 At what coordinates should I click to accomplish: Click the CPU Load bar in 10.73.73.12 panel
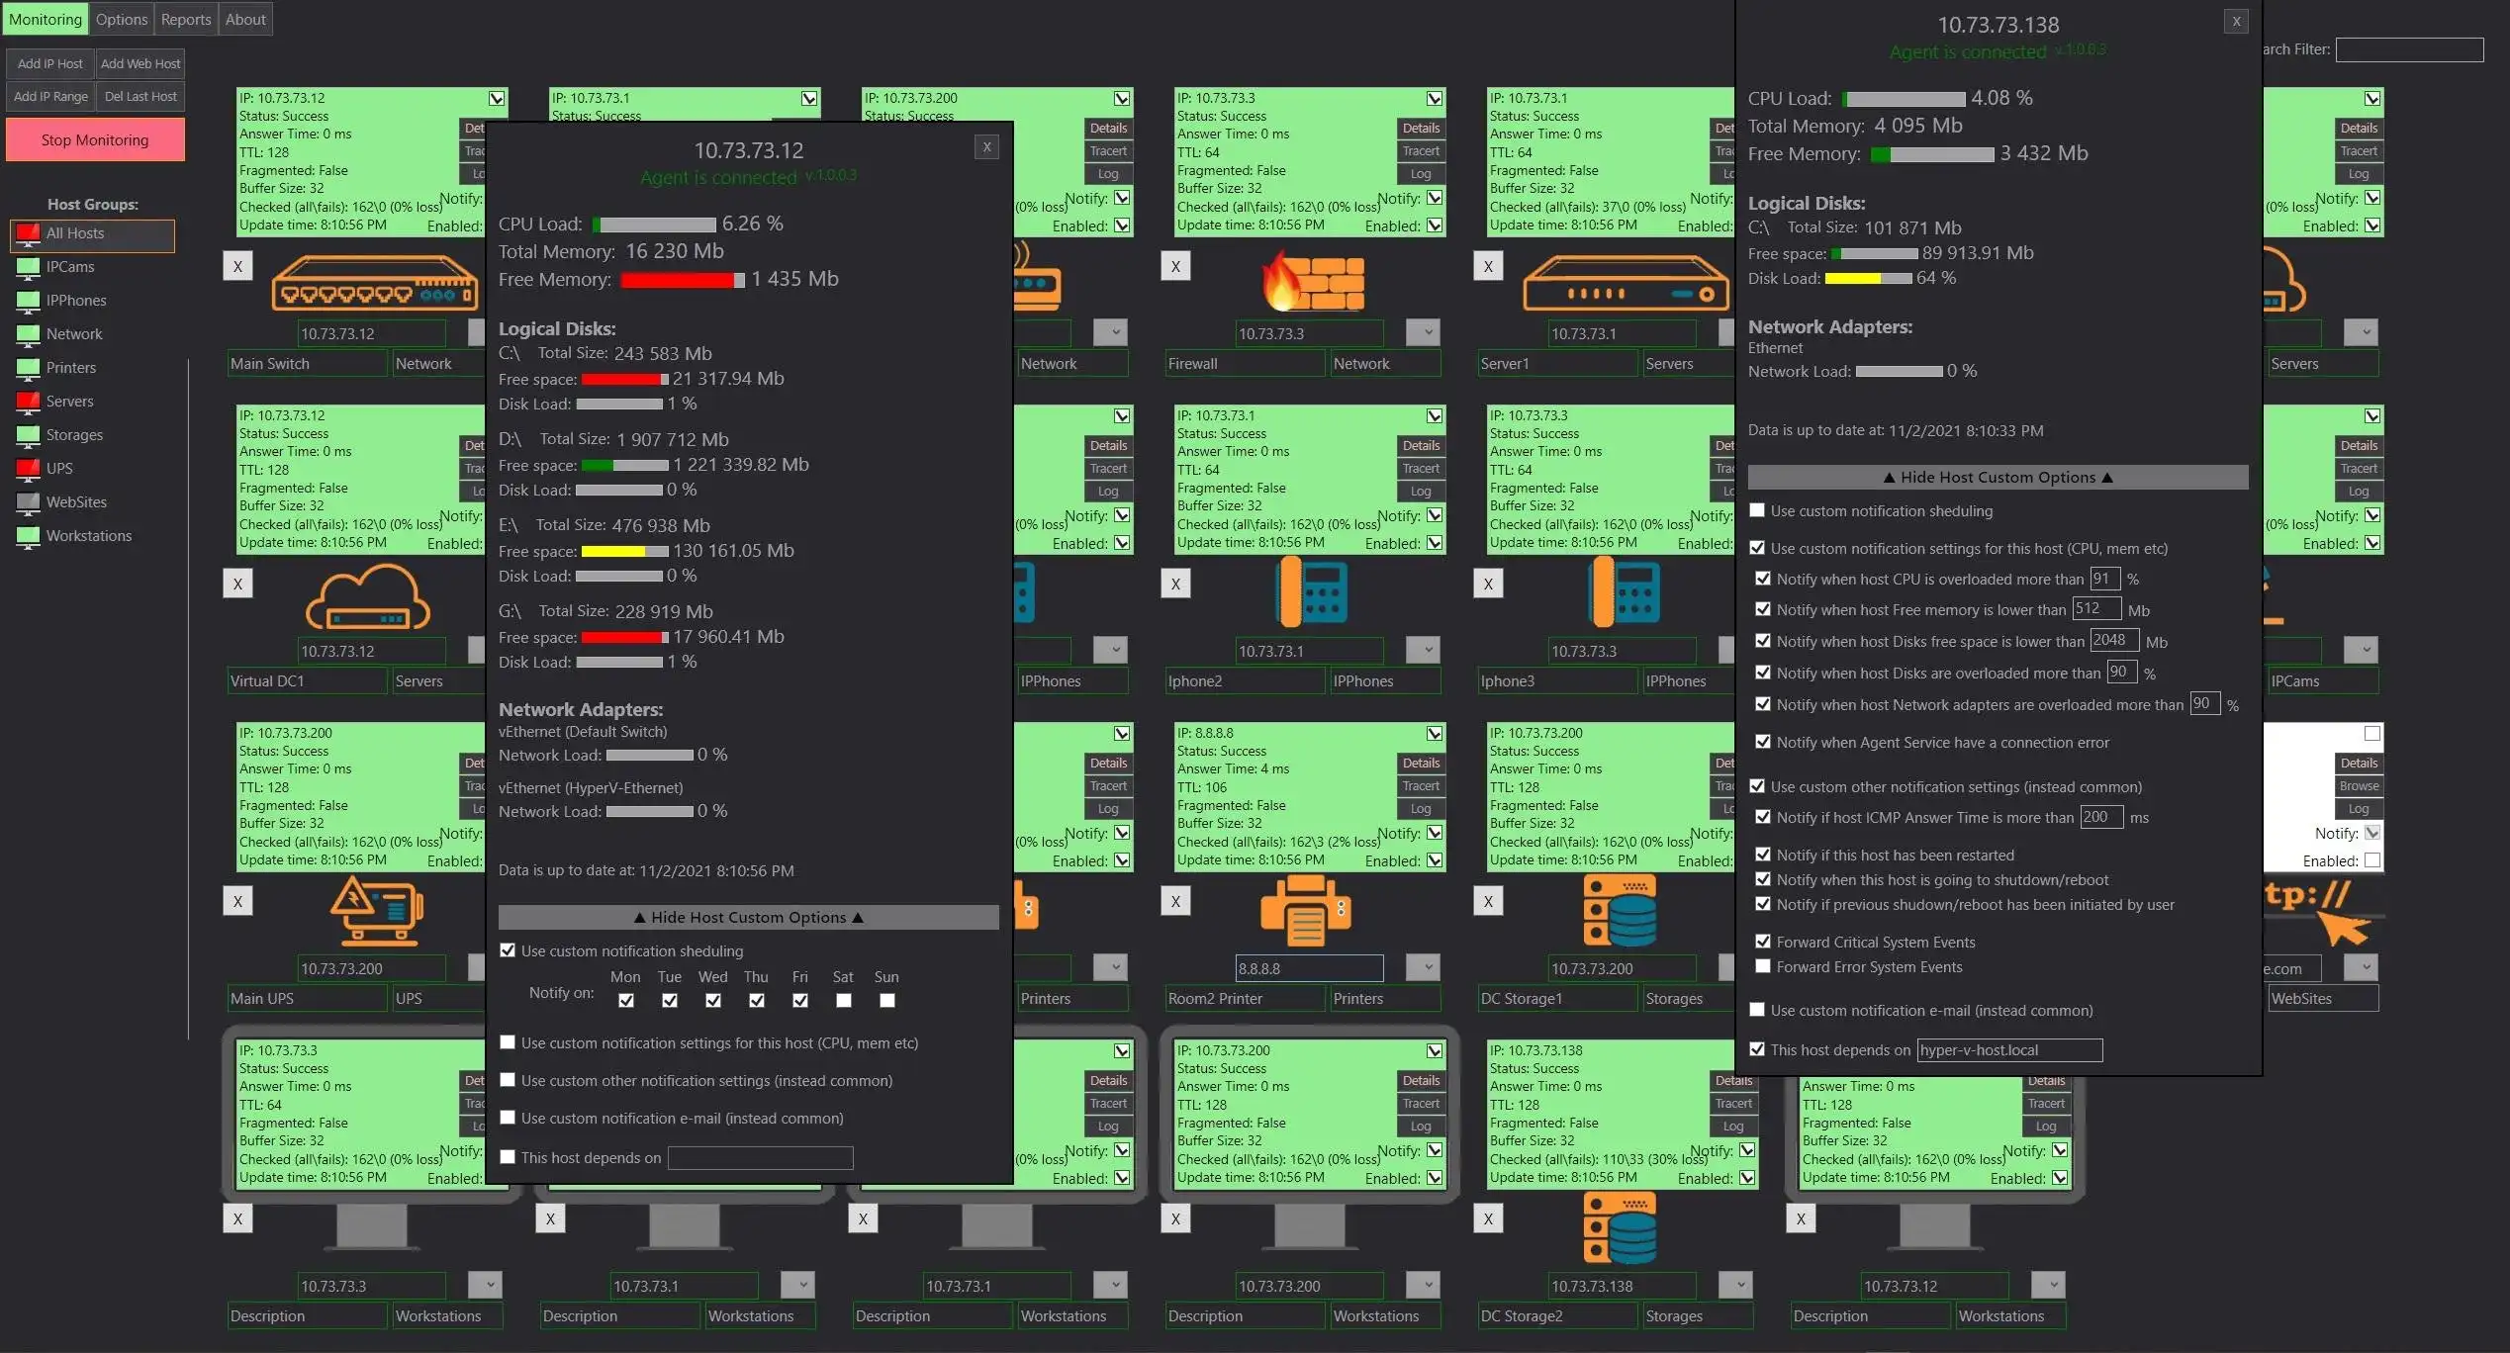click(654, 225)
